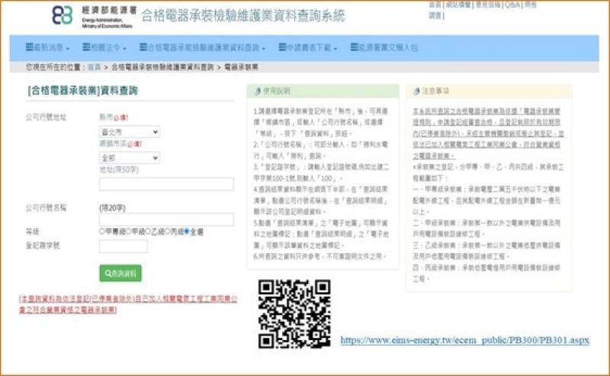Viewport: 610px width, 376px height.
Task: Click the 等級 label
Action: [x=32, y=232]
